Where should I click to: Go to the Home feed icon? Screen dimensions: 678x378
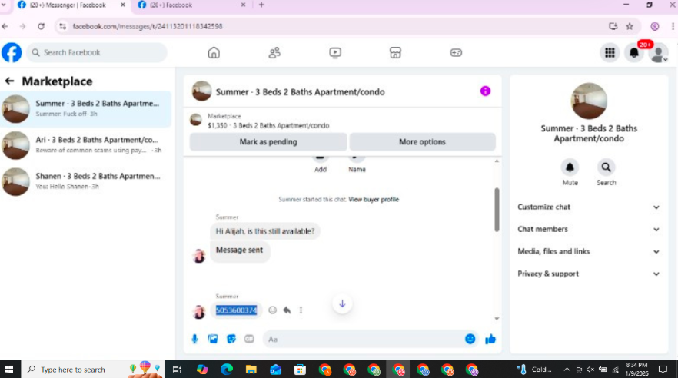pos(214,53)
